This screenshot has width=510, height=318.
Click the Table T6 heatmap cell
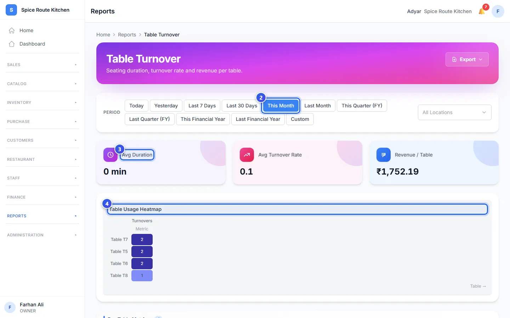[x=142, y=264]
